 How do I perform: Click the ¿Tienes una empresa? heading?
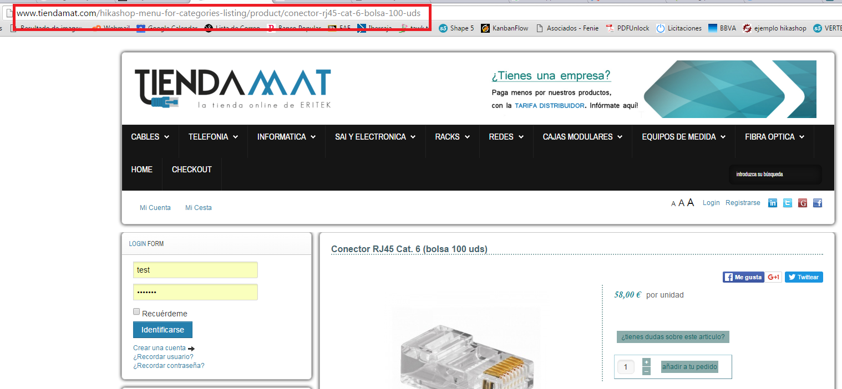point(551,76)
